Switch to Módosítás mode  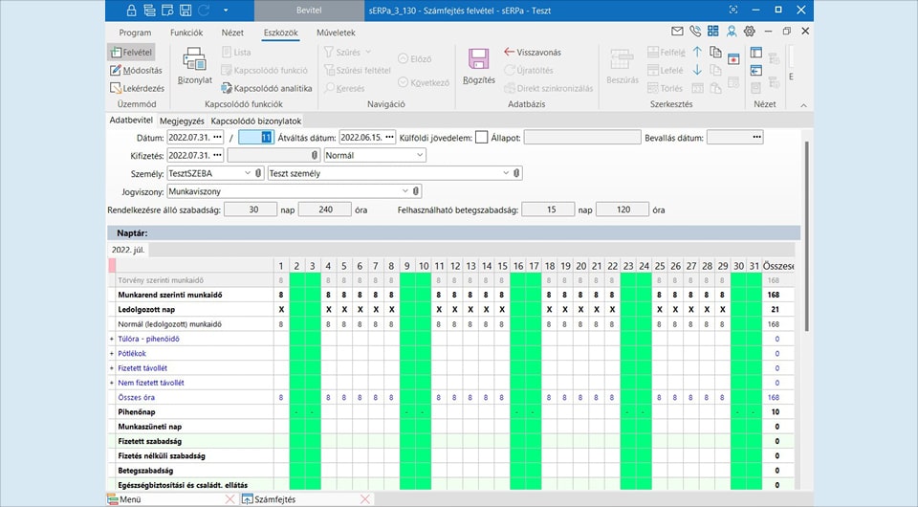pos(136,70)
